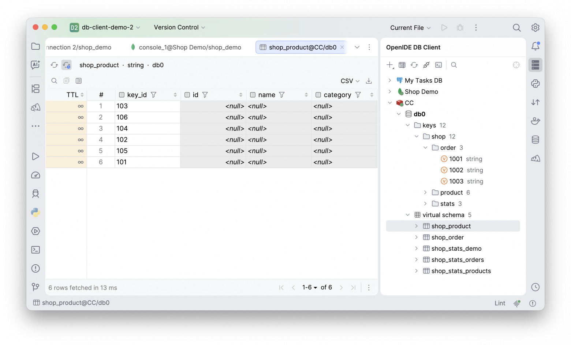Open the Version Control menu

pos(179,27)
